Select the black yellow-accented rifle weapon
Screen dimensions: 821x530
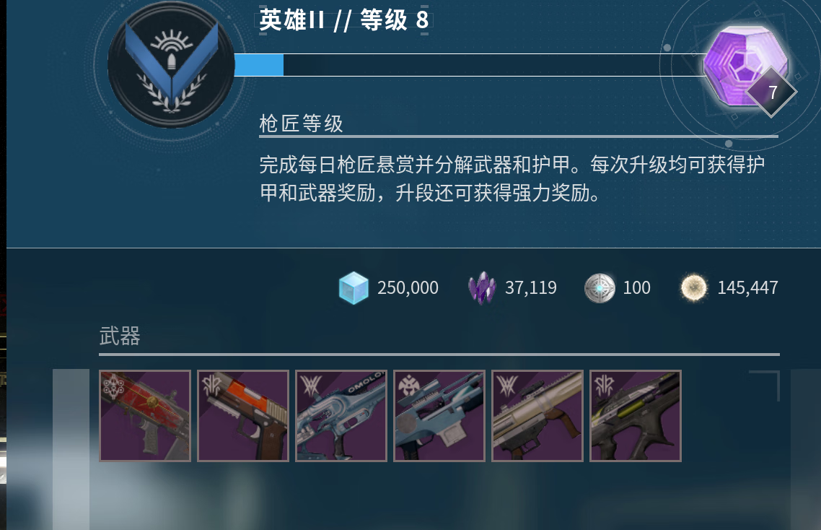[x=635, y=416]
